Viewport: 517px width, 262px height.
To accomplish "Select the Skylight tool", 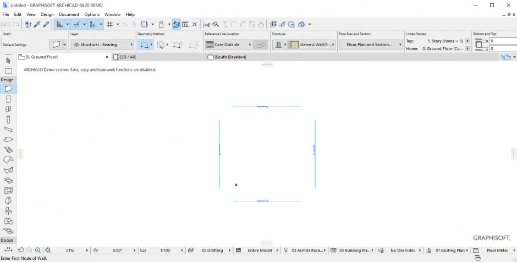I will point(8,180).
